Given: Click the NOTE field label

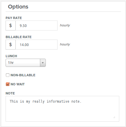Looking at the screenshot, I should (x=10, y=93).
